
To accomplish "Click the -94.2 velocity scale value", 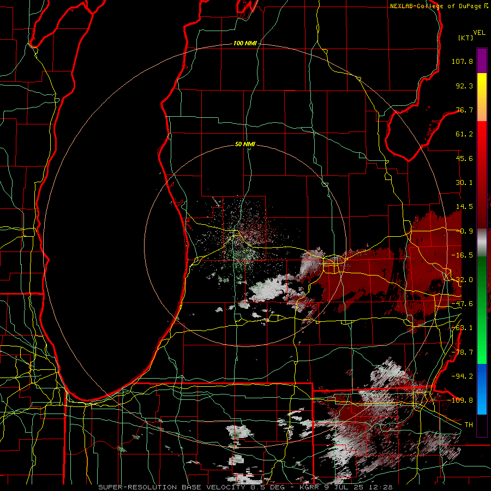I will (462, 376).
